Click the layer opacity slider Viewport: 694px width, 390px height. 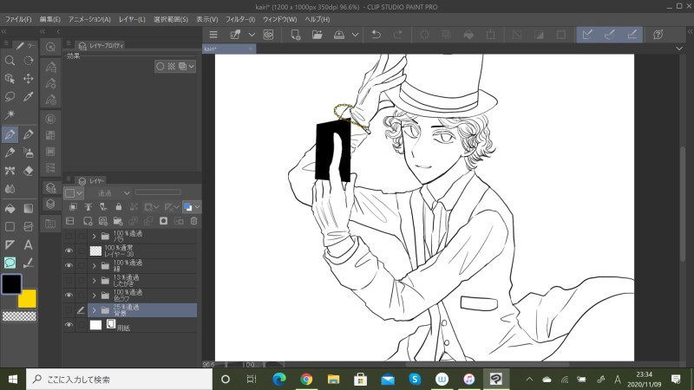coord(158,192)
